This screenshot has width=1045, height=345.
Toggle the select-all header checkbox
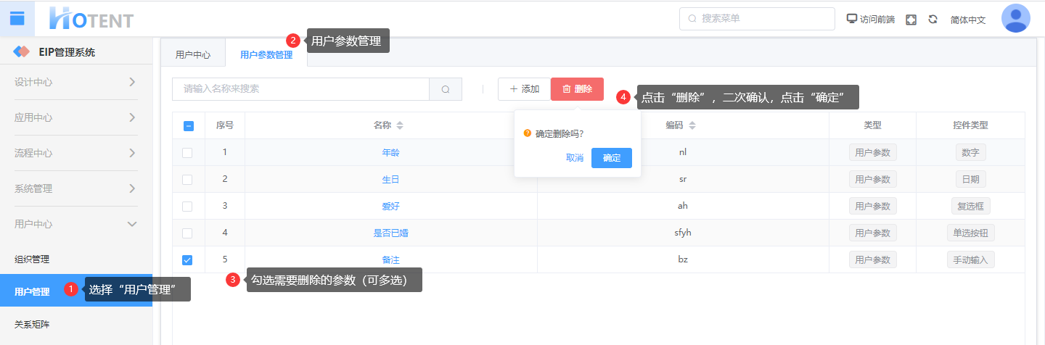(188, 125)
